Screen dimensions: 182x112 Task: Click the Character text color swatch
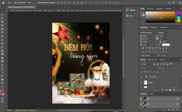(x=166, y=45)
